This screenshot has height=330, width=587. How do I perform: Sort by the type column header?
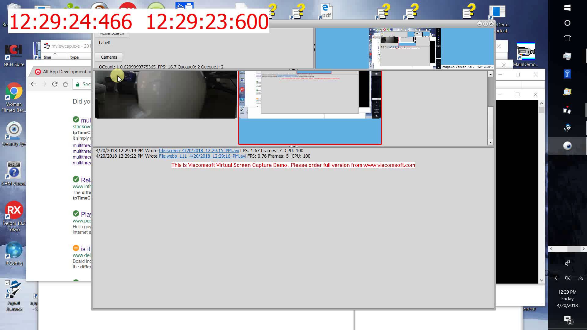click(74, 57)
